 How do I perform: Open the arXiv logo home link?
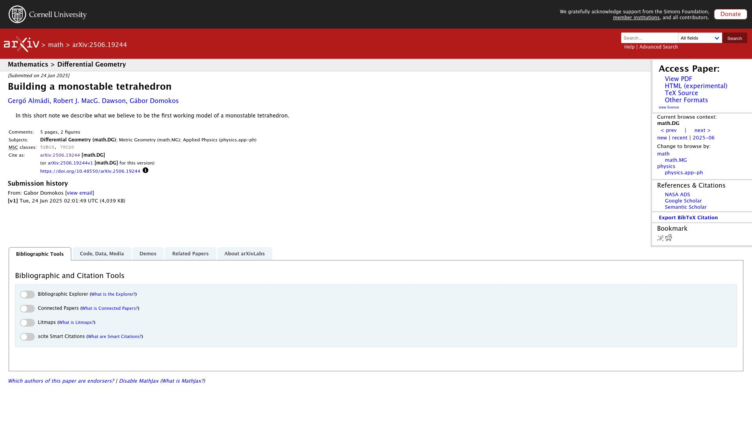[x=22, y=44]
